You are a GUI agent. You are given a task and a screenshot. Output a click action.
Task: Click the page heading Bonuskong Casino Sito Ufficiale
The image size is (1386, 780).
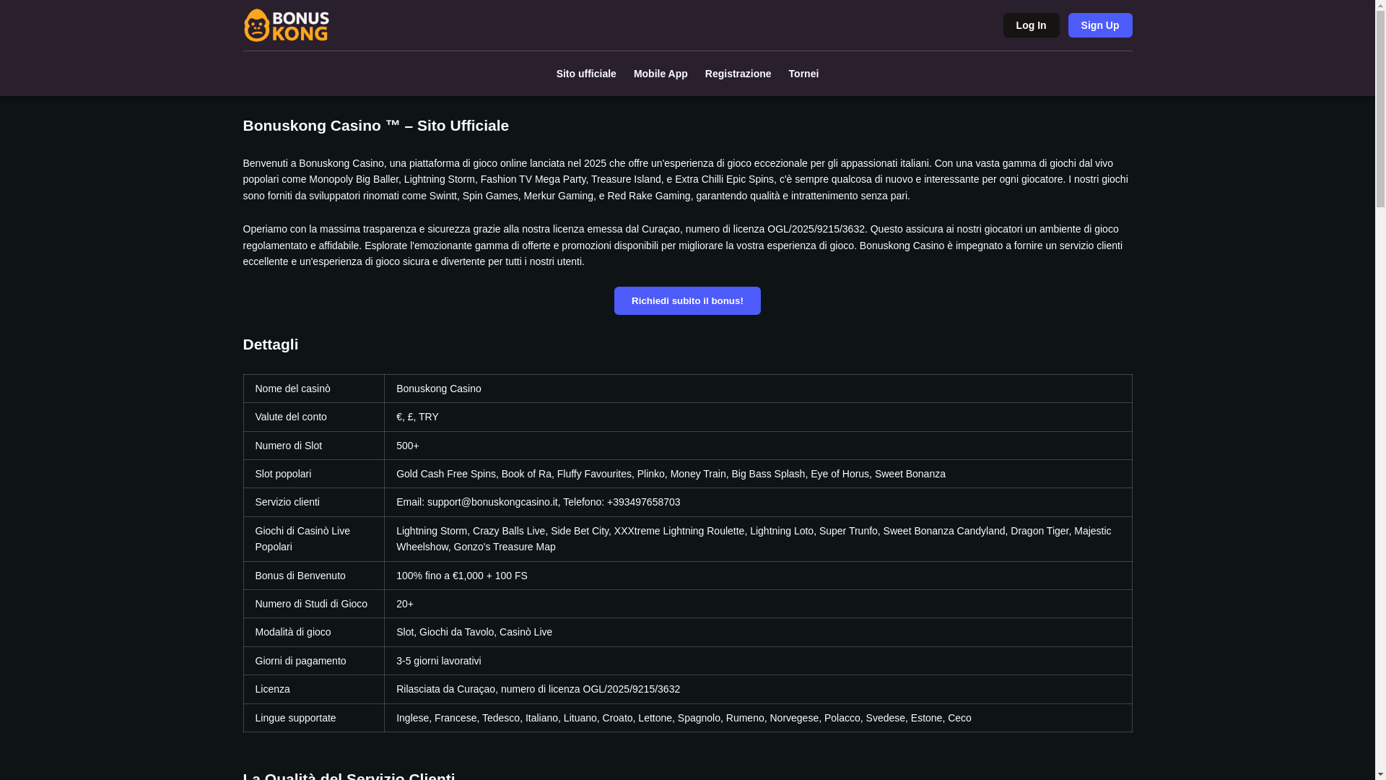[x=375, y=126]
